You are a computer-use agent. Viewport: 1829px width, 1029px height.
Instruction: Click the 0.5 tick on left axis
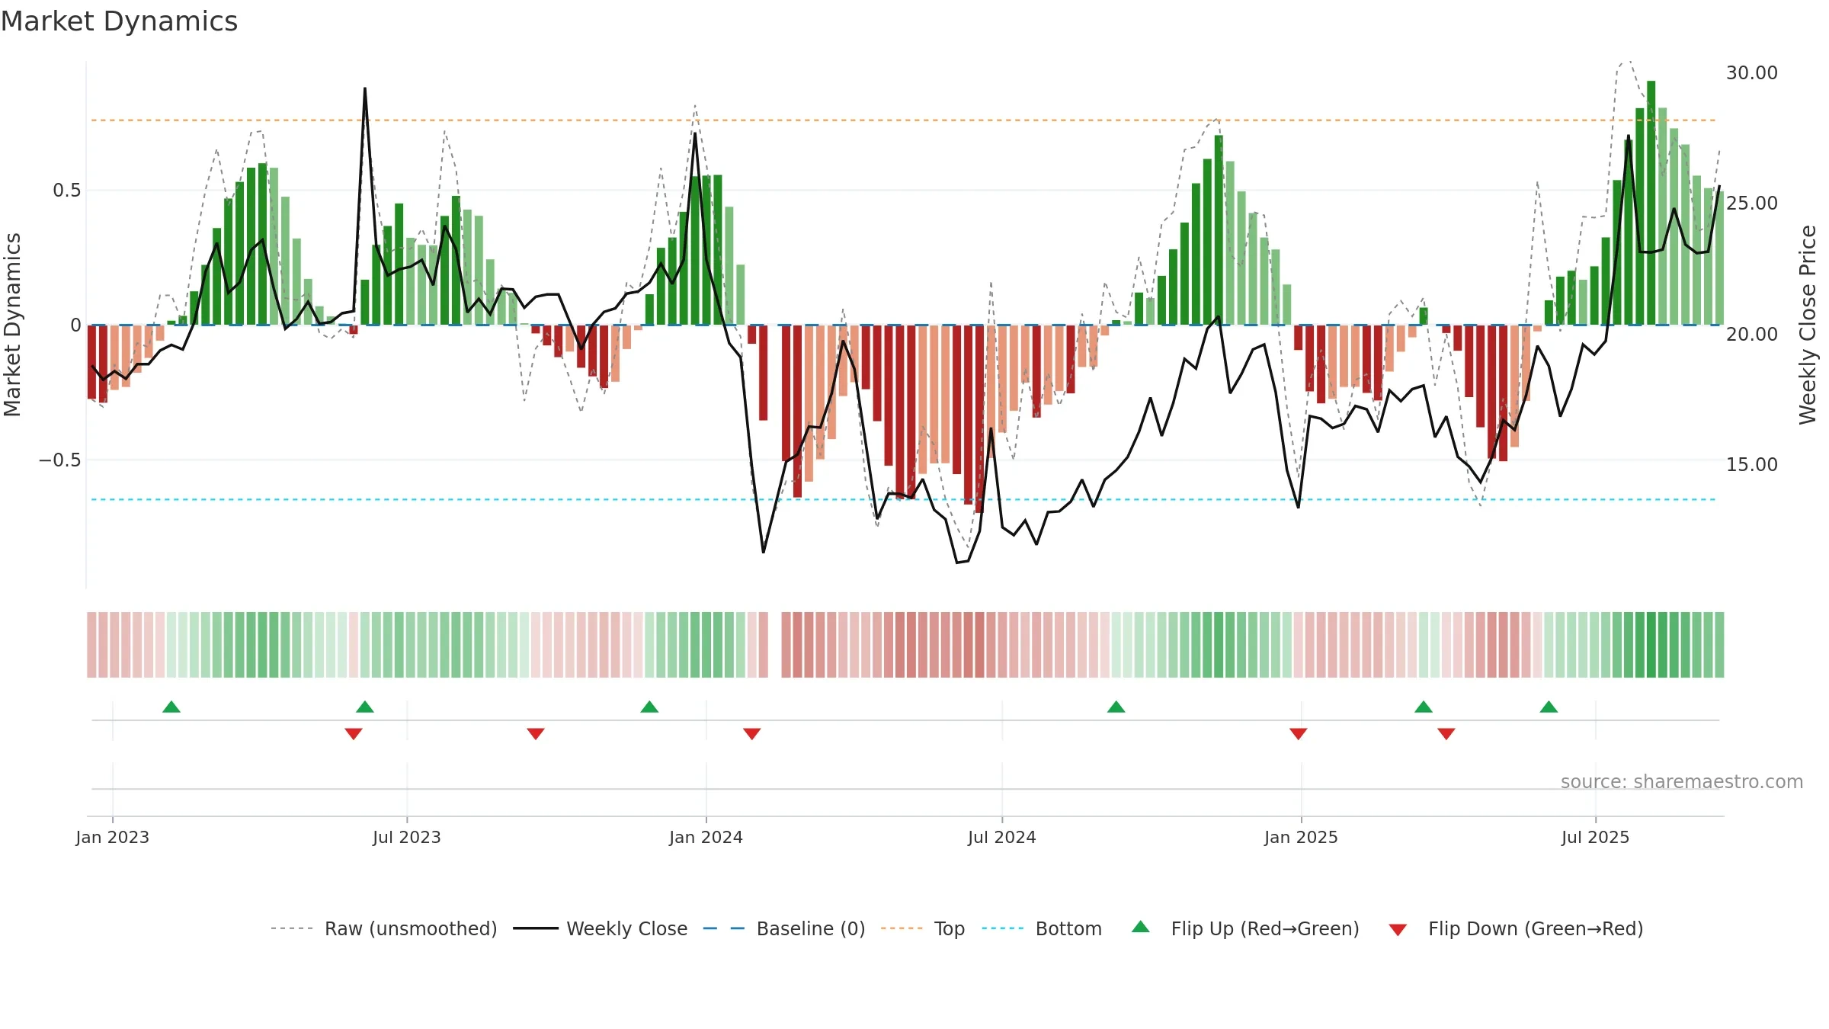67,190
